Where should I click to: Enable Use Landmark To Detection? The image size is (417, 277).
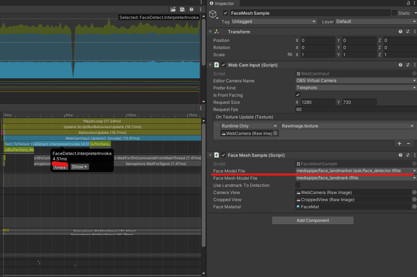pyautogui.click(x=297, y=185)
